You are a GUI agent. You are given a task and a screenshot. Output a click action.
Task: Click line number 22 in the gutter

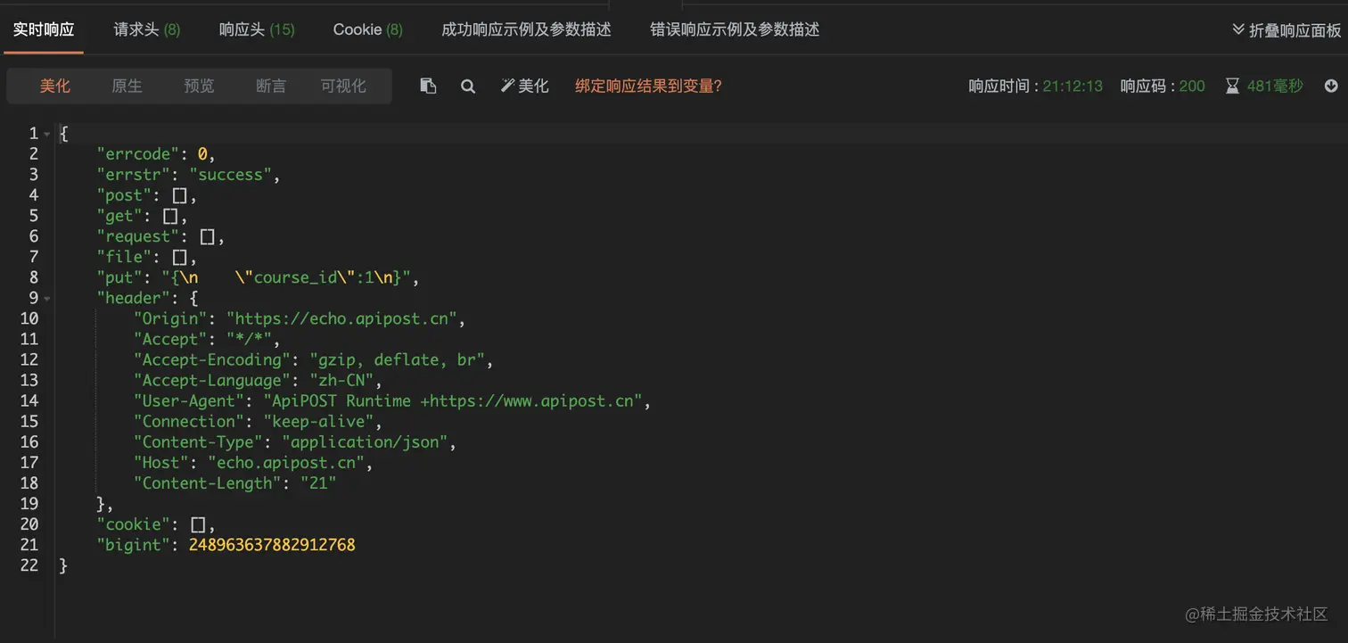click(x=29, y=565)
